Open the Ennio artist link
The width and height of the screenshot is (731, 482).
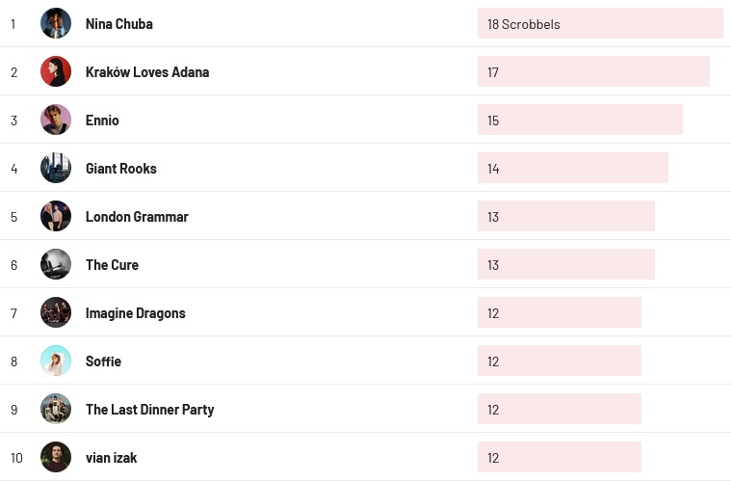(102, 120)
